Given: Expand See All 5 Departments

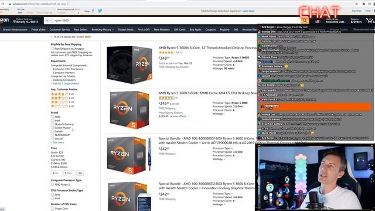Looking at the screenshot, I should click(65, 83).
